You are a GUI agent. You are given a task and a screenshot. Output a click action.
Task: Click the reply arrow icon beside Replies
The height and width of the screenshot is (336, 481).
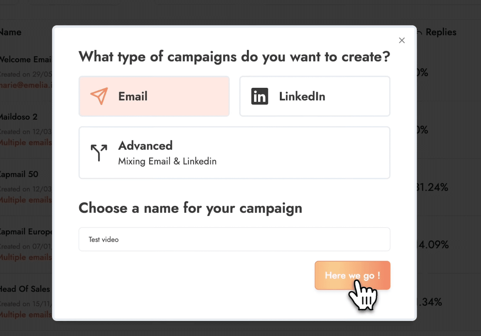tap(419, 33)
